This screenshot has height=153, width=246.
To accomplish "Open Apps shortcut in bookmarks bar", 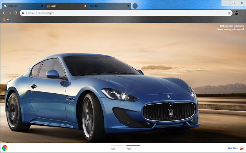I will (x=8, y=20).
